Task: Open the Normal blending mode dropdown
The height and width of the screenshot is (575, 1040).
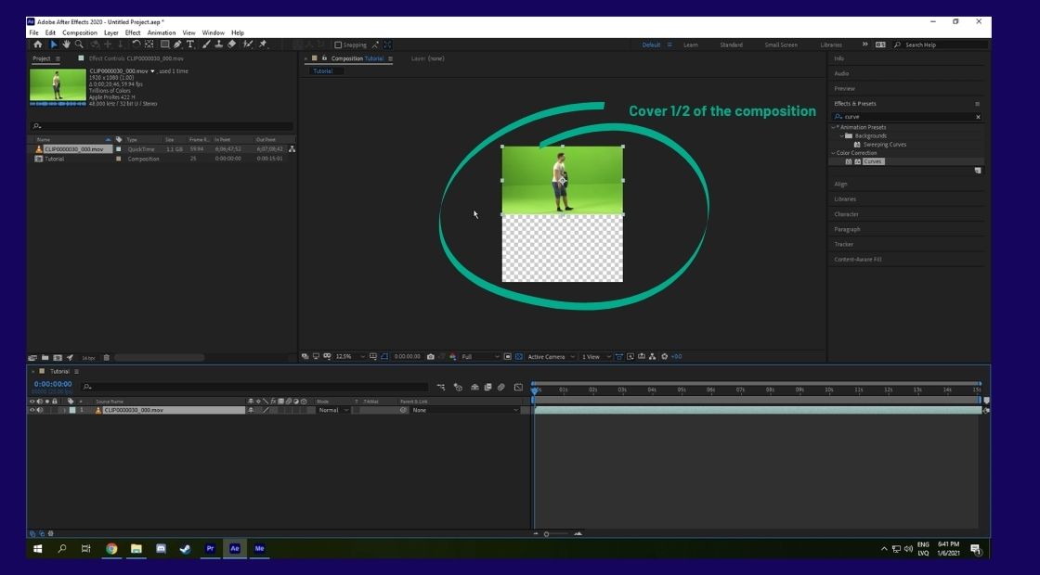Action: click(332, 410)
